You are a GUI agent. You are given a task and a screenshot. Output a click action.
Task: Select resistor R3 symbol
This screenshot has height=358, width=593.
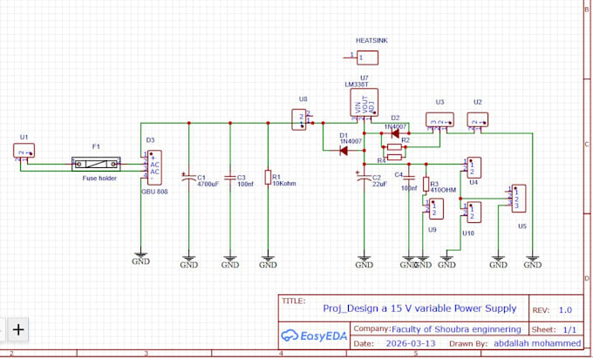[x=426, y=184]
